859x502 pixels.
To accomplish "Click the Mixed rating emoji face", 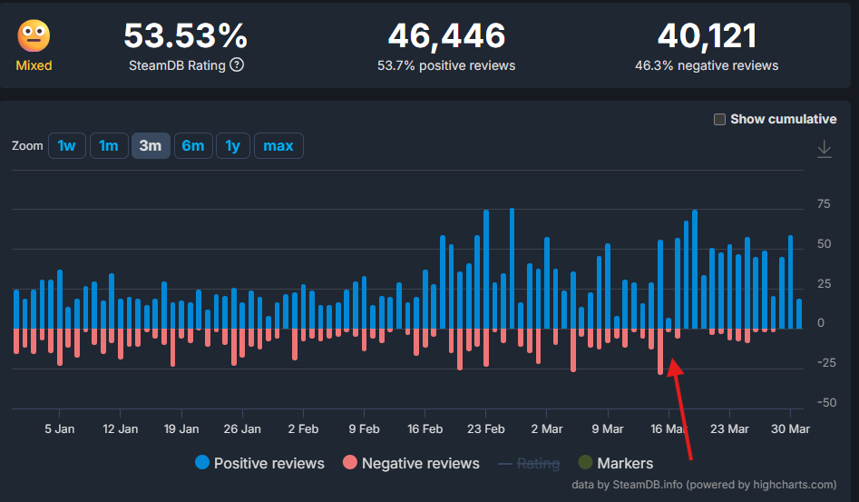I will 34,36.
